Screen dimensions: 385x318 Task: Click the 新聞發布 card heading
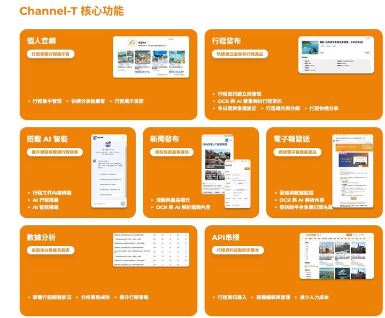(x=165, y=139)
